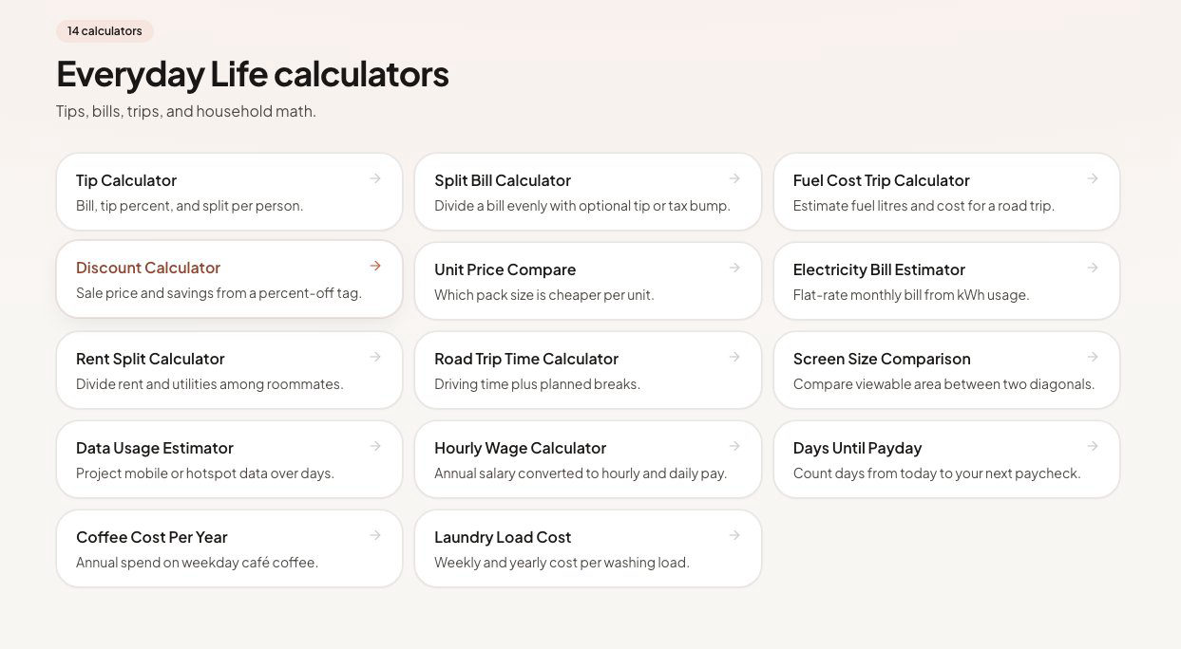
Task: Click arrow icon on Laundry Load Cost card
Action: [734, 535]
